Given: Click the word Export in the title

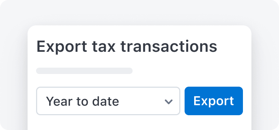Looking at the screenshot, I should click(x=62, y=47).
